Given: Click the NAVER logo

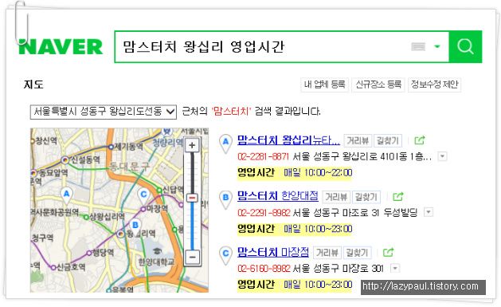Looking at the screenshot, I should point(61,47).
